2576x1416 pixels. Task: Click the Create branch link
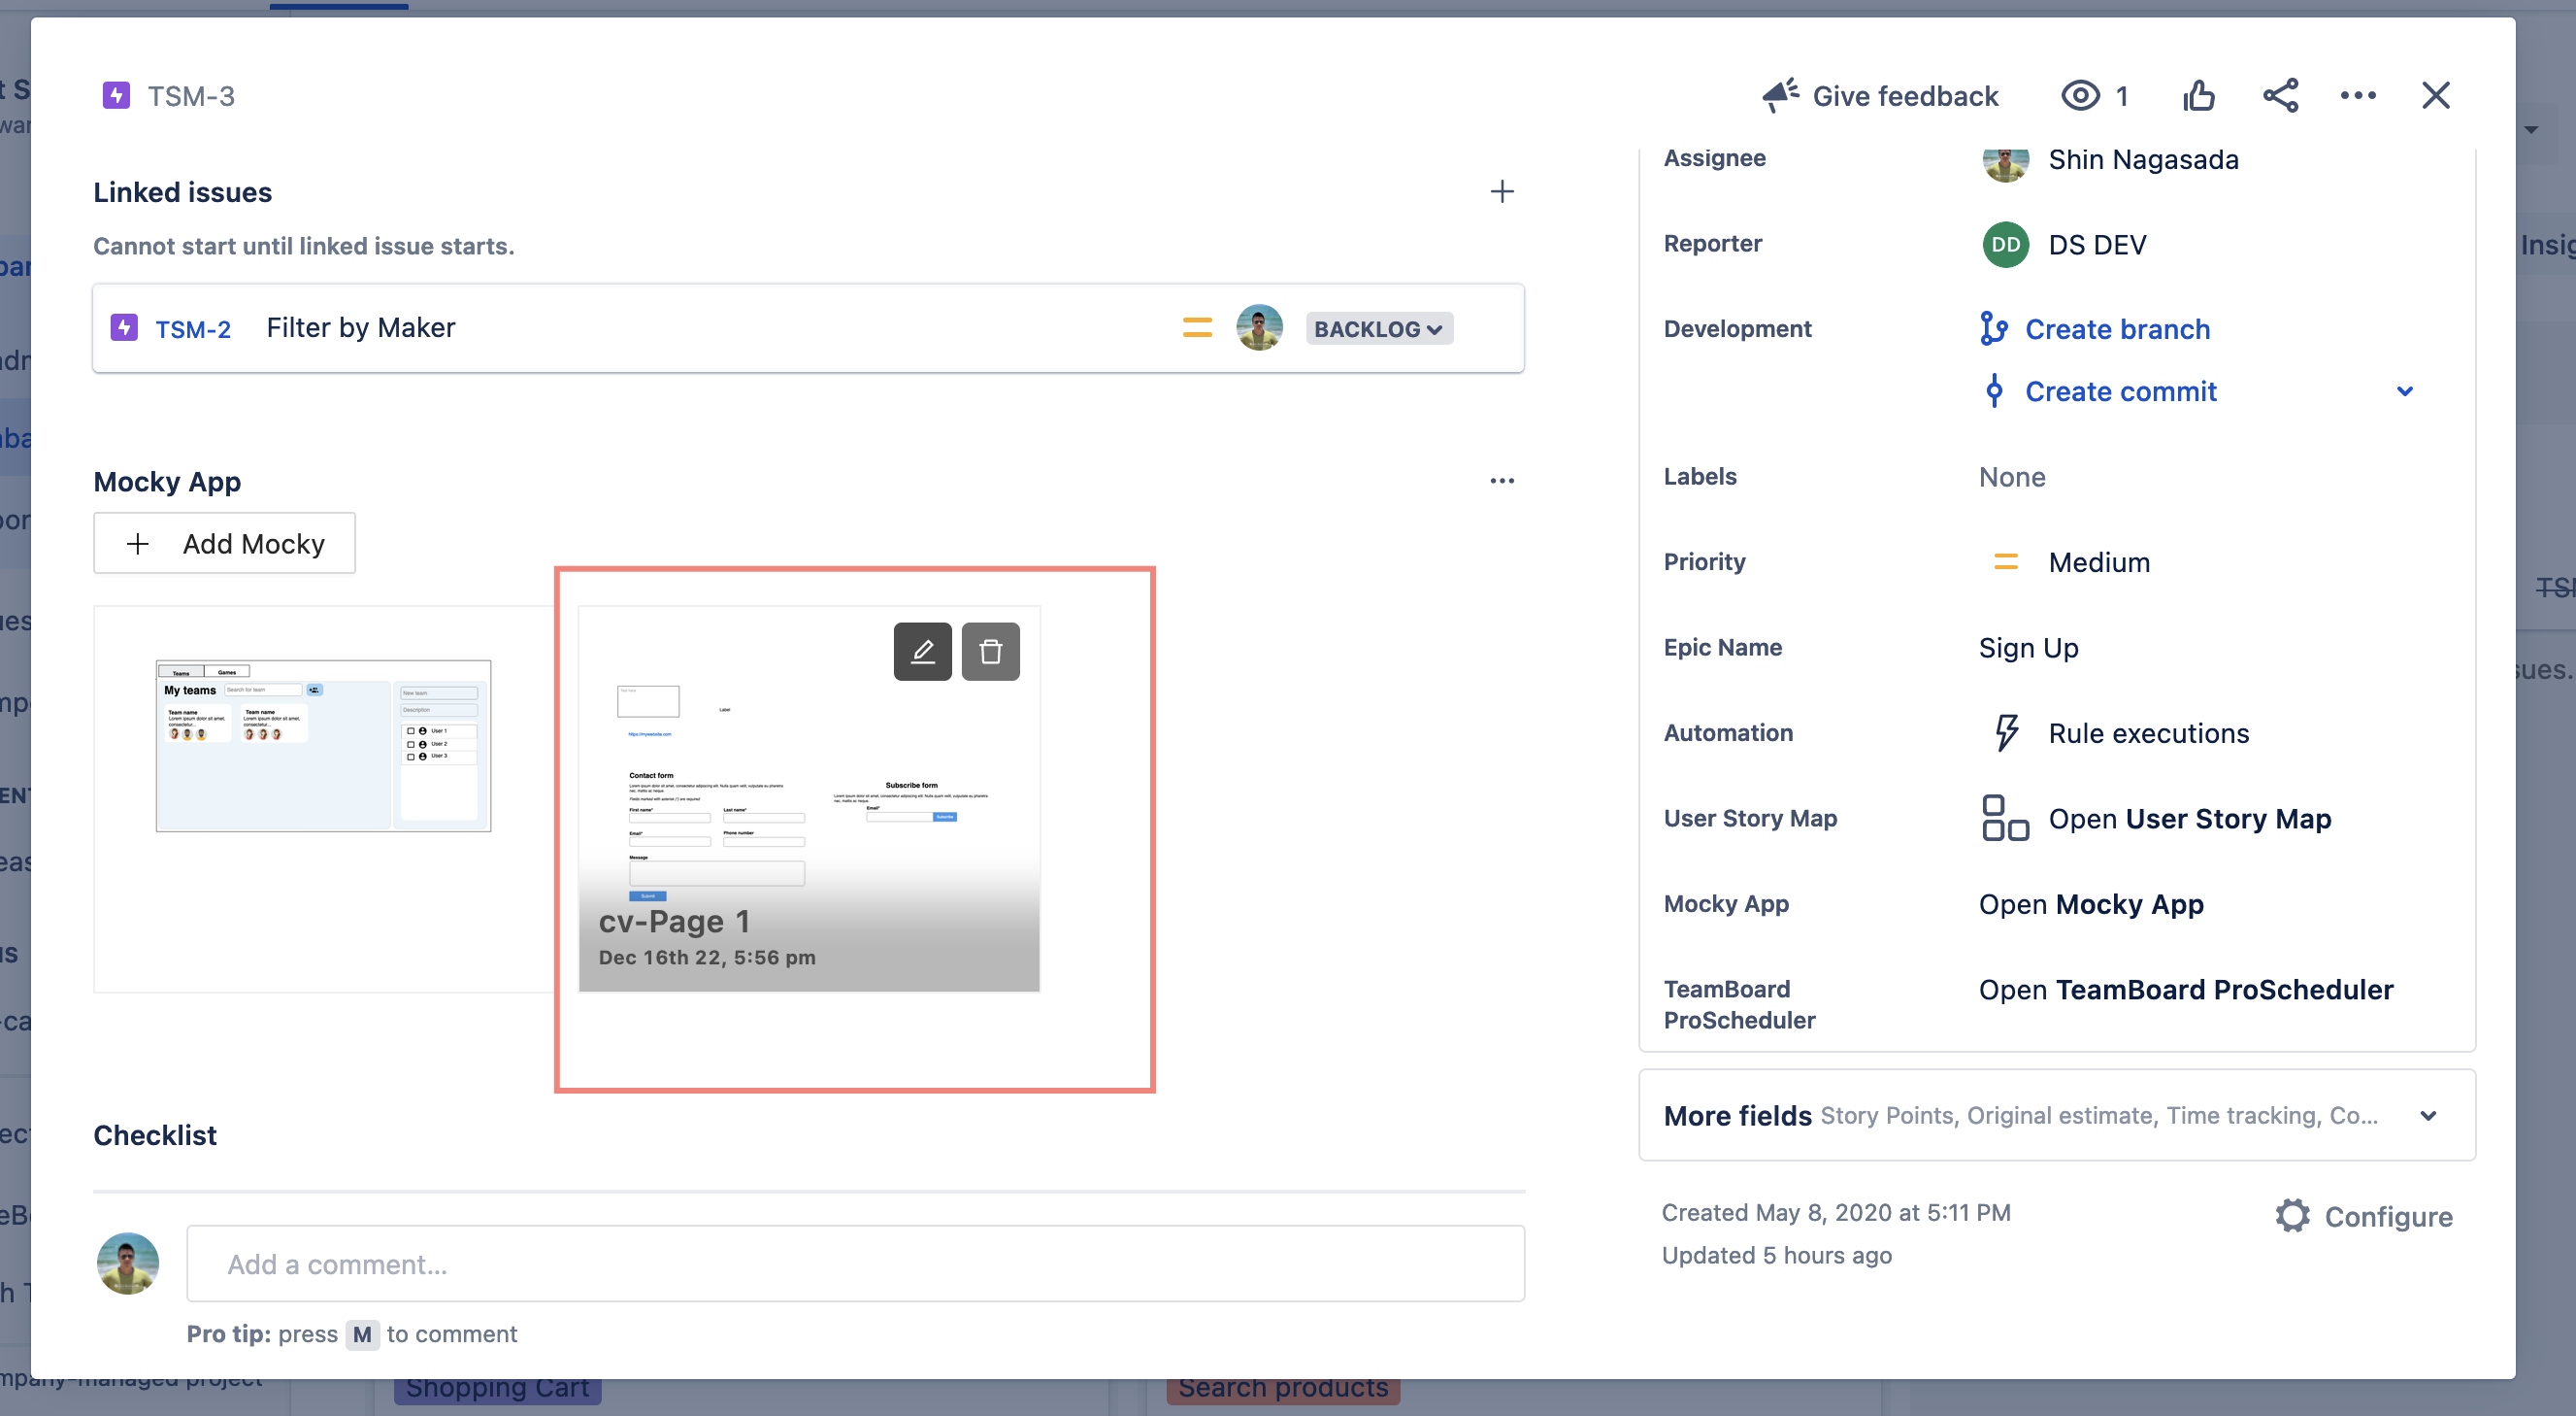pos(2116,329)
